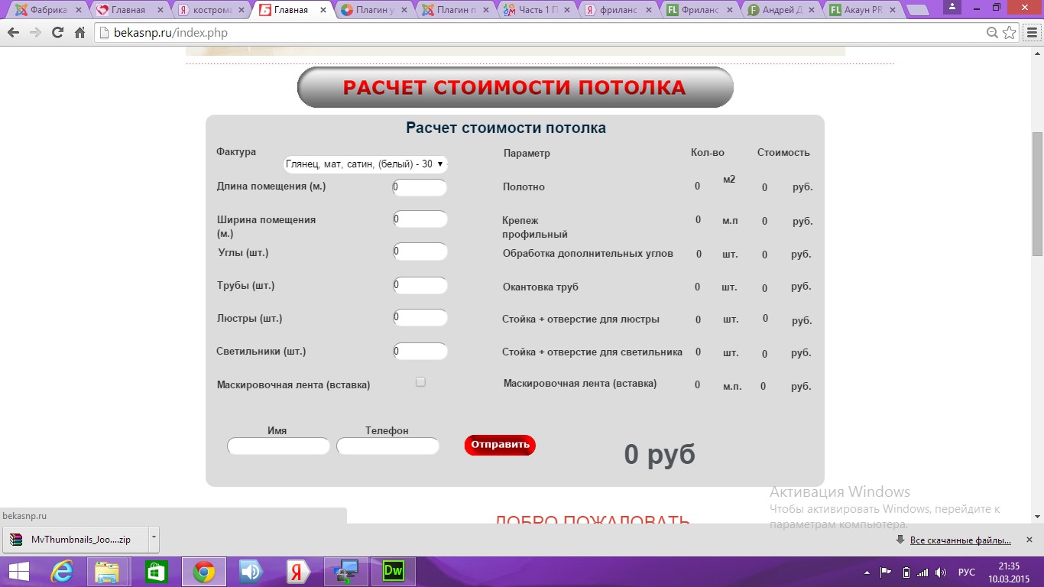This screenshot has width=1044, height=587.
Task: Click the Стойка + отверстие для люстры label
Action: (581, 319)
